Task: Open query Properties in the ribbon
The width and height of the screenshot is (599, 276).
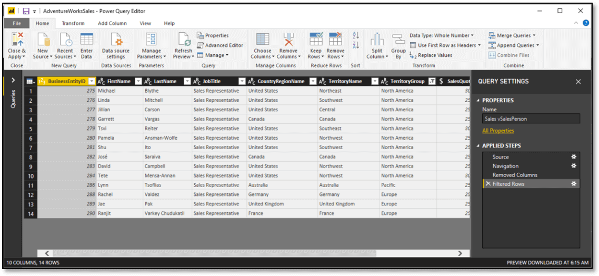Action: point(213,35)
